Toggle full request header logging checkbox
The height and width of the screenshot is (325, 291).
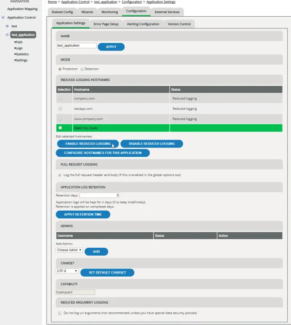(x=60, y=175)
